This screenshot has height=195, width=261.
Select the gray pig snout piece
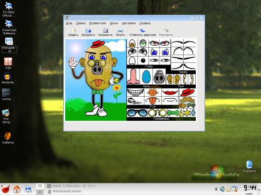click(159, 77)
